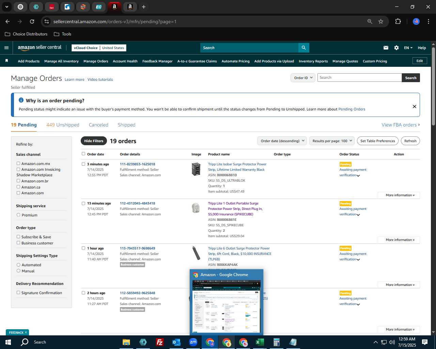
Task: Select order 111-8239853-1625018 checkbox
Action: [83, 164]
